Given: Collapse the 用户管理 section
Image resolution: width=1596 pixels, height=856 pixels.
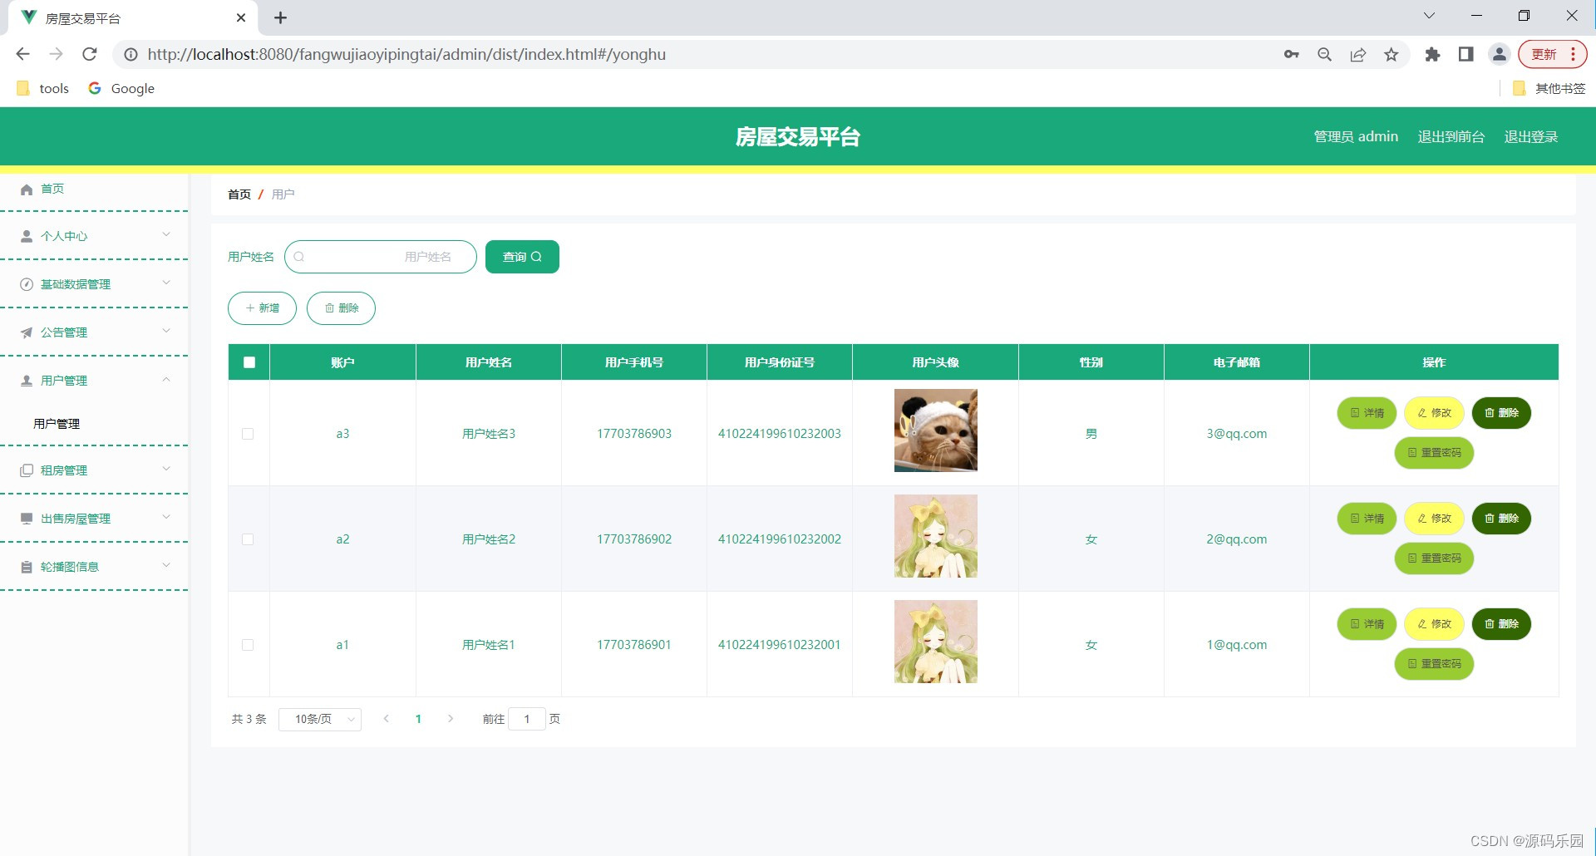Looking at the screenshot, I should click(x=165, y=380).
